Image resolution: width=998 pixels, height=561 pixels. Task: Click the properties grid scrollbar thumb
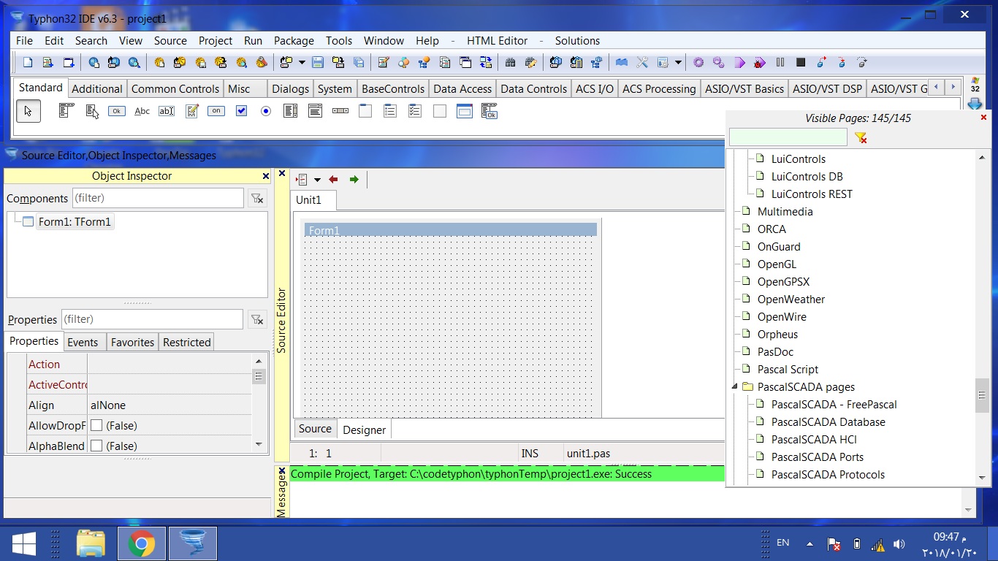259,376
